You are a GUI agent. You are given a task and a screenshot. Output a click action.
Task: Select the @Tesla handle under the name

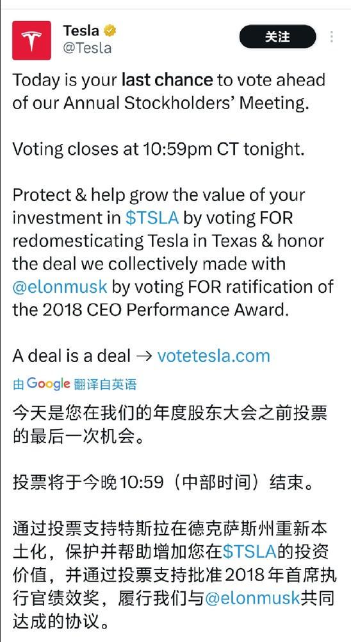tap(87, 48)
